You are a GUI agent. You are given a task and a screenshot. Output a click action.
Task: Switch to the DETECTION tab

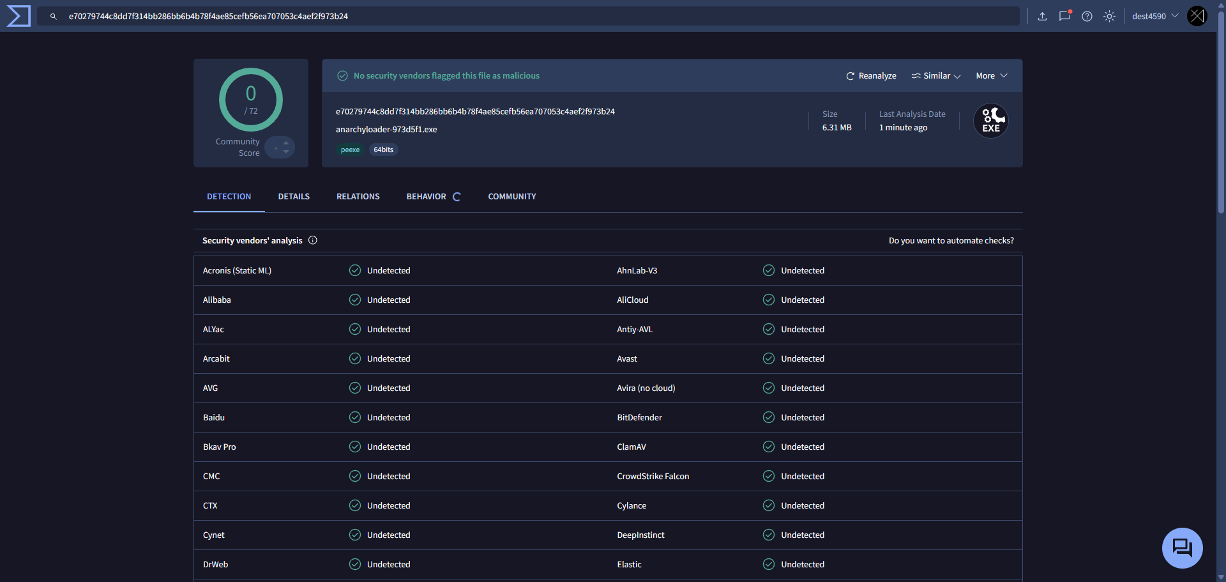[229, 197]
